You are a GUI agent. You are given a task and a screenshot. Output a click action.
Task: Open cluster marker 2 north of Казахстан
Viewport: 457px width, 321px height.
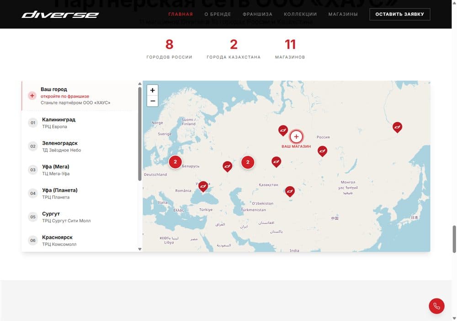point(248,162)
